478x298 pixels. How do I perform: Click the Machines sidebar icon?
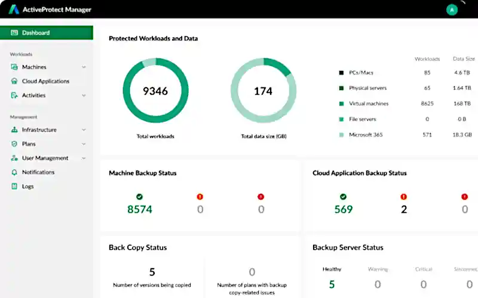point(14,67)
